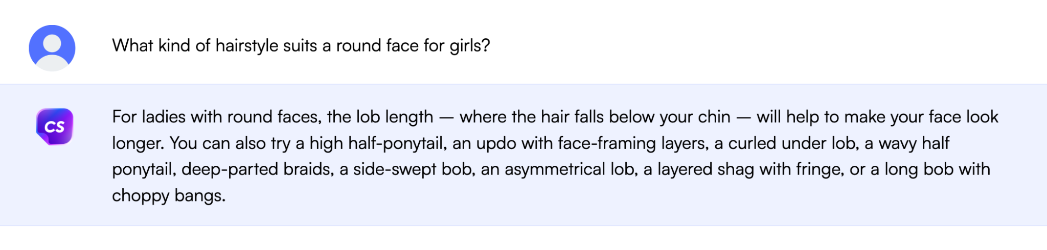Click the blue user avatar icon
The height and width of the screenshot is (250, 1047).
[x=52, y=48]
